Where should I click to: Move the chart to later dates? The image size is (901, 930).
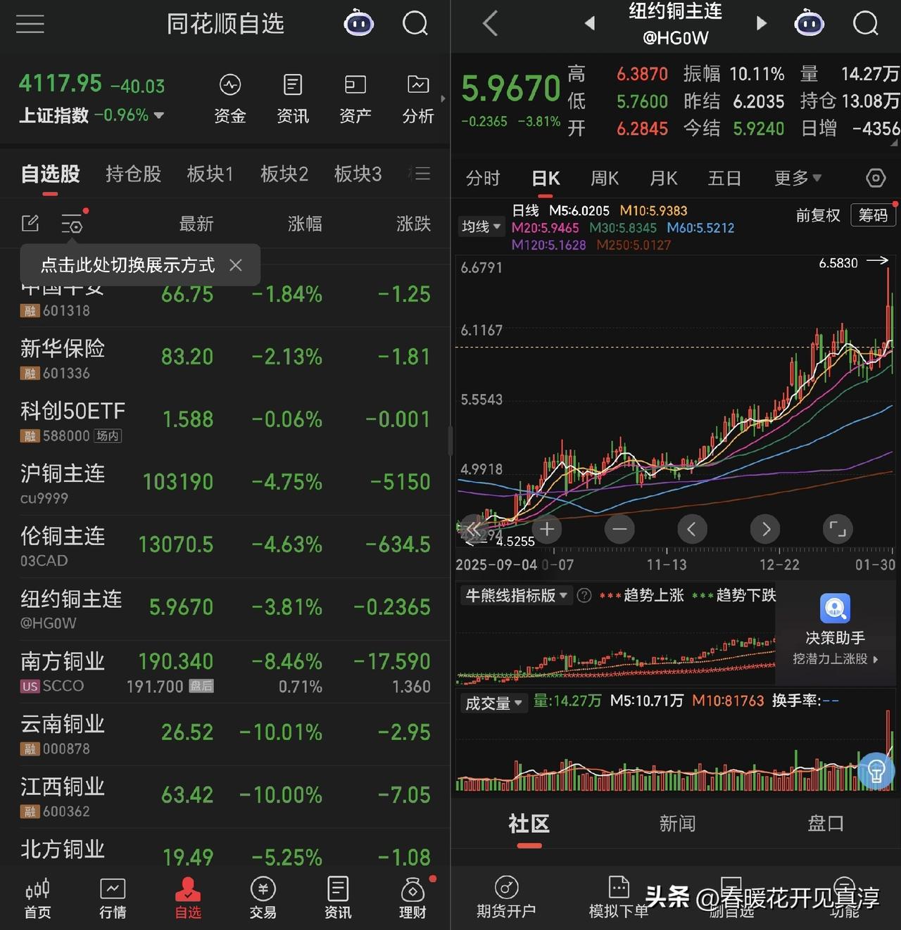coord(765,529)
